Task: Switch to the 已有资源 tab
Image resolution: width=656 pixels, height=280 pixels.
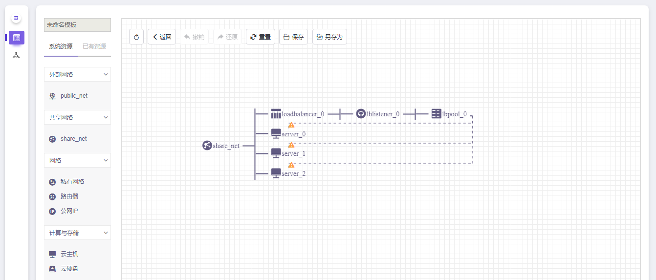Action: pos(94,46)
